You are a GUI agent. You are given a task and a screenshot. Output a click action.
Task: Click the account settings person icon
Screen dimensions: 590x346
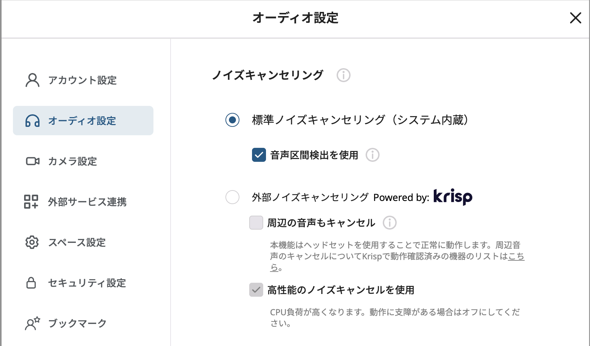pos(32,80)
